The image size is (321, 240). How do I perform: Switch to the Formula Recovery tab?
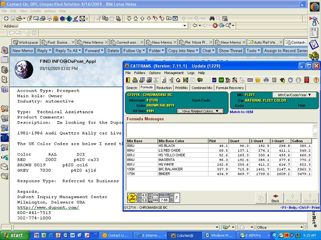230,88
